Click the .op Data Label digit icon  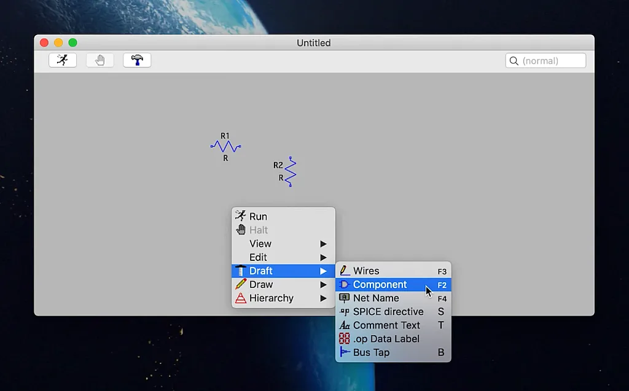345,339
